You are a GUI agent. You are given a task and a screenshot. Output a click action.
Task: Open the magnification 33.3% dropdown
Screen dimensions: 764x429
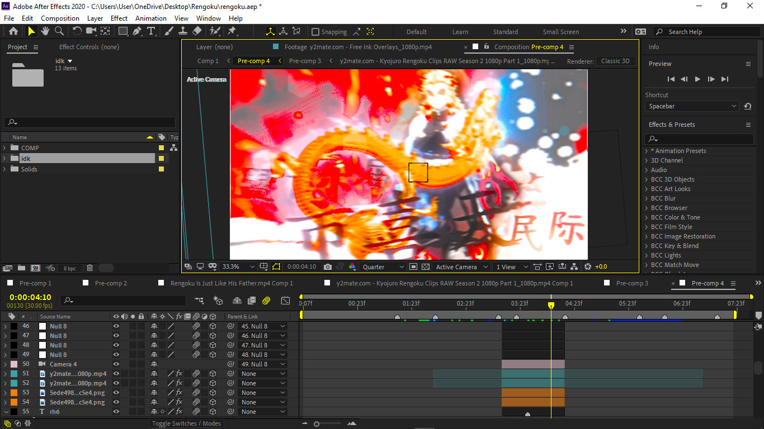click(238, 267)
